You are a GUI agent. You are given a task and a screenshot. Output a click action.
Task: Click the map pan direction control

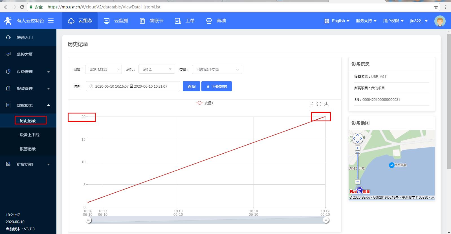[358, 138]
